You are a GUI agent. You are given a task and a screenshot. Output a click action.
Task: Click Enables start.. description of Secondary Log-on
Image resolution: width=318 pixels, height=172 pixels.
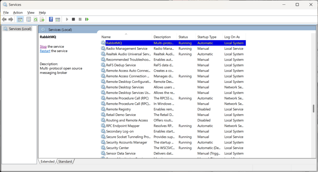click(164, 131)
